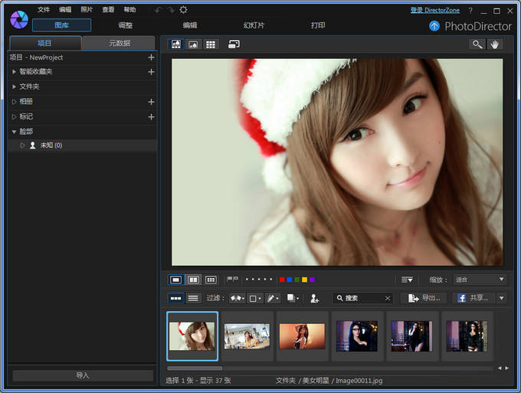Select the hand pan tool

pos(495,44)
